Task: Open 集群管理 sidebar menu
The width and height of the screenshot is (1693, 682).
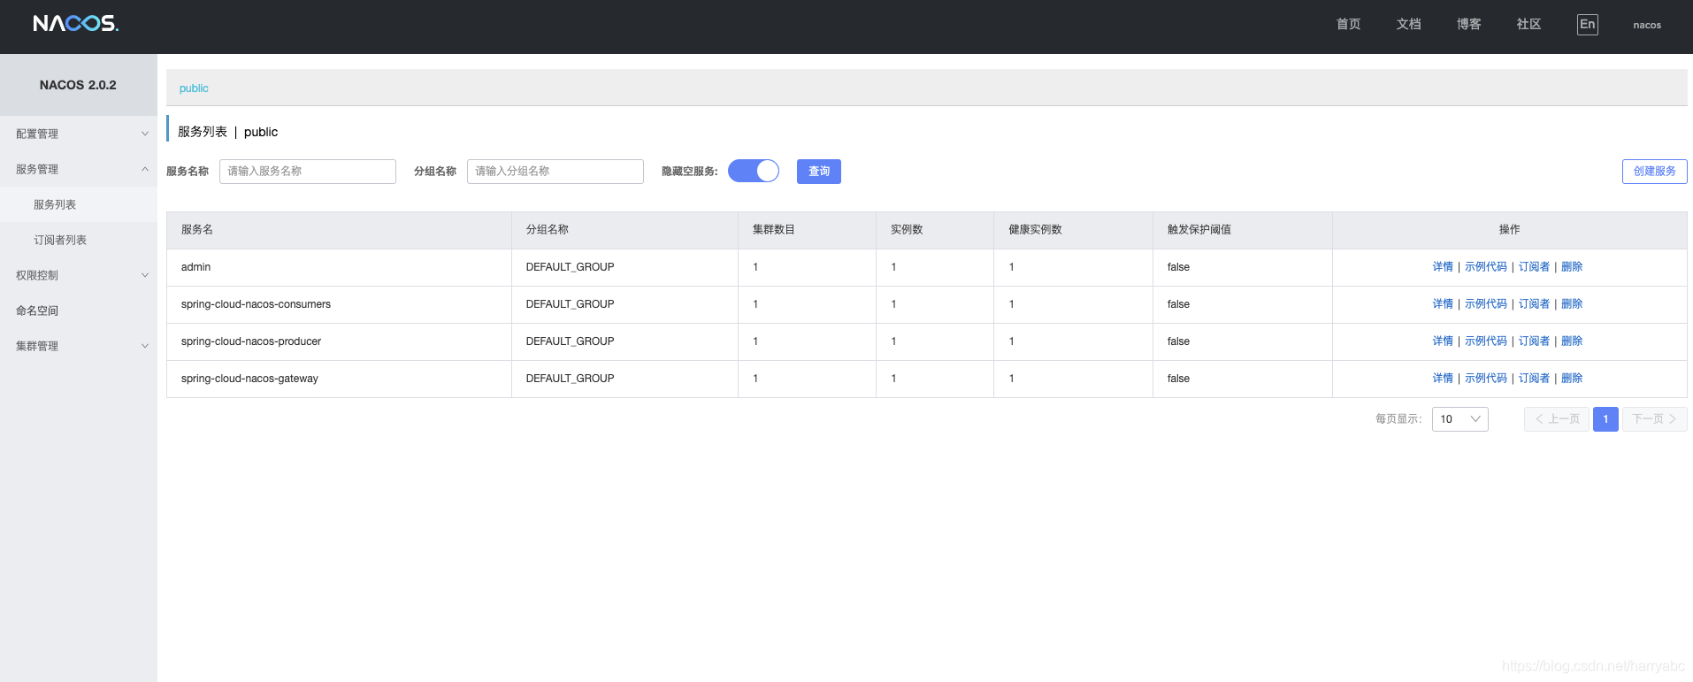Action: (x=79, y=346)
